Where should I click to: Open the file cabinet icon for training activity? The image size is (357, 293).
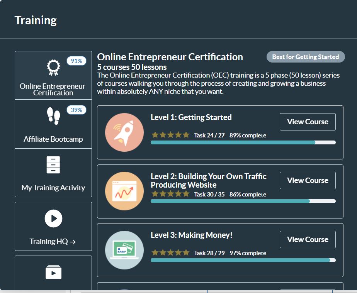tap(53, 165)
